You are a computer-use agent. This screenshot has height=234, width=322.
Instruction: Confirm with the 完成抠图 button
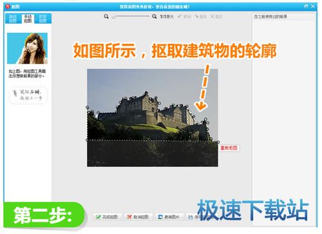(108, 217)
